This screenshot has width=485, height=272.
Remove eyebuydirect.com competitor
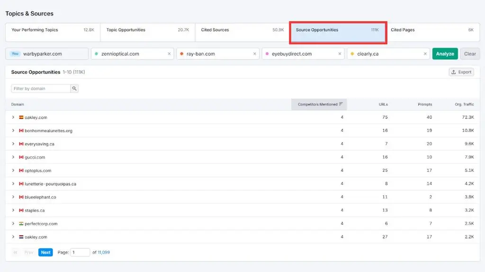tap(340, 54)
